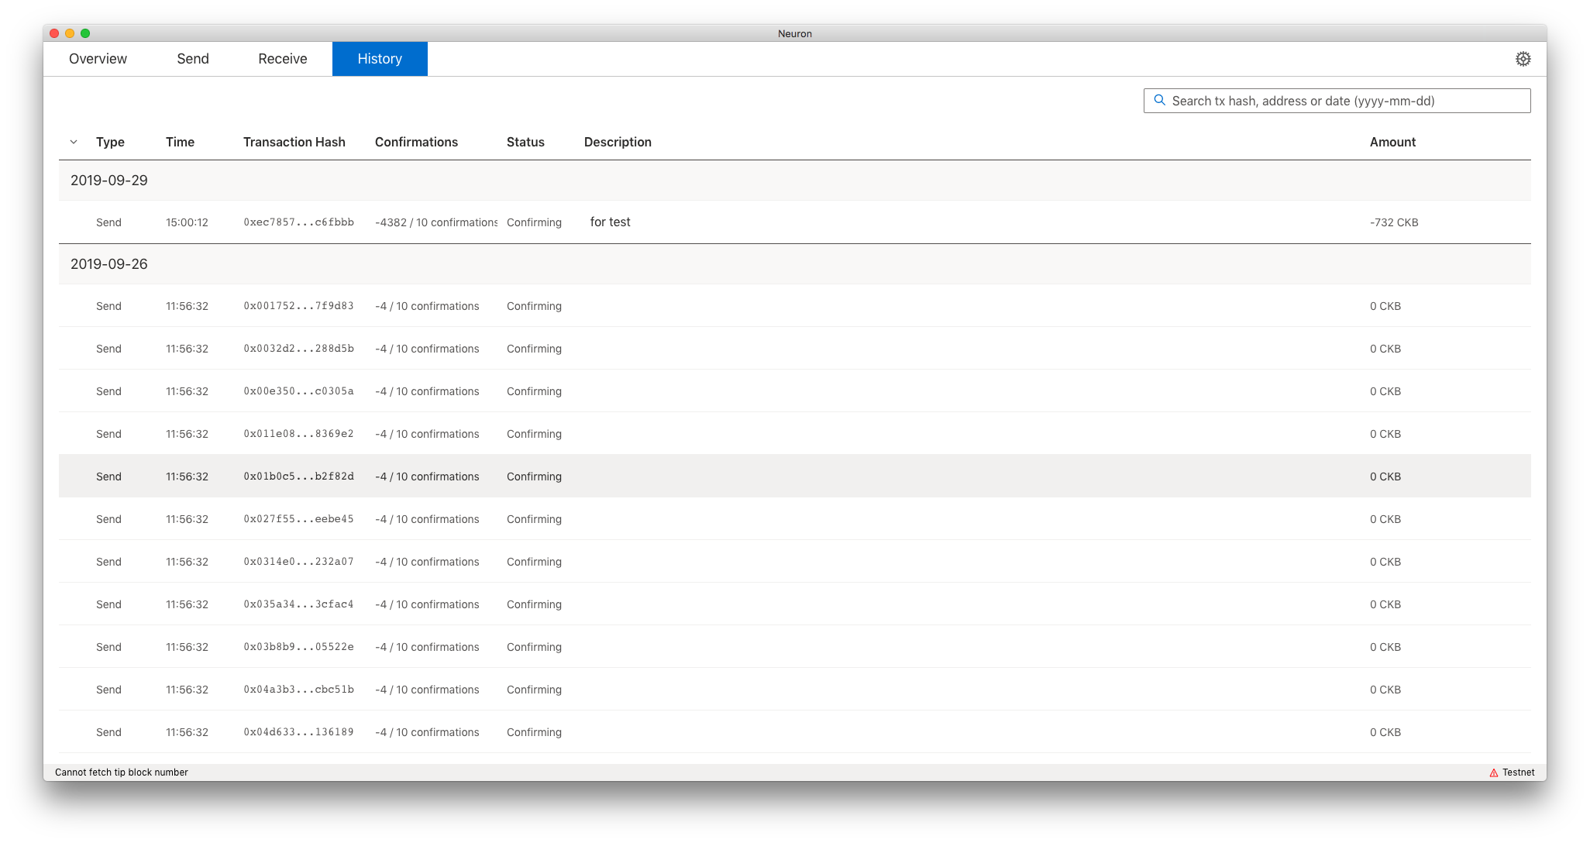The width and height of the screenshot is (1590, 843).
Task: Click 11:56:32 time in 0x027f55 row
Action: (187, 519)
